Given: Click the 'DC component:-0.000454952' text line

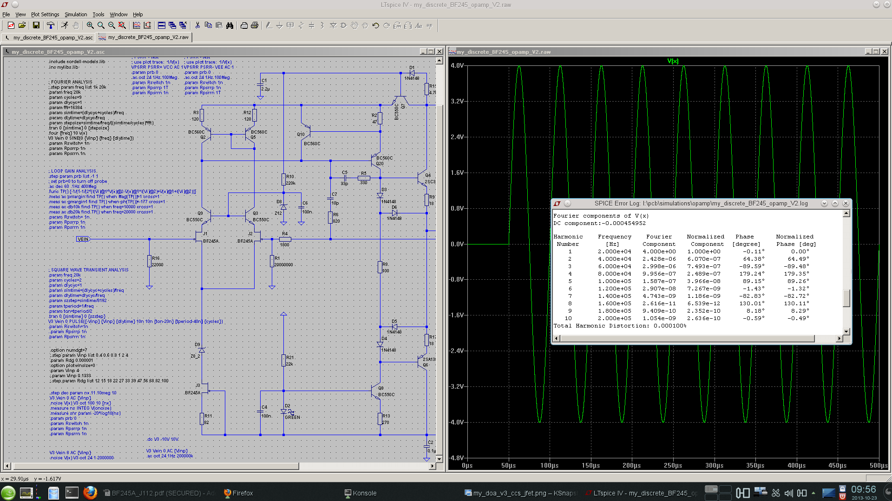Looking at the screenshot, I should click(x=599, y=223).
